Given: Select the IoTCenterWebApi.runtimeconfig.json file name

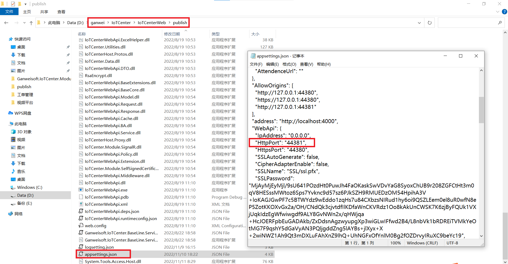Looking at the screenshot, I should [x=121, y=218].
